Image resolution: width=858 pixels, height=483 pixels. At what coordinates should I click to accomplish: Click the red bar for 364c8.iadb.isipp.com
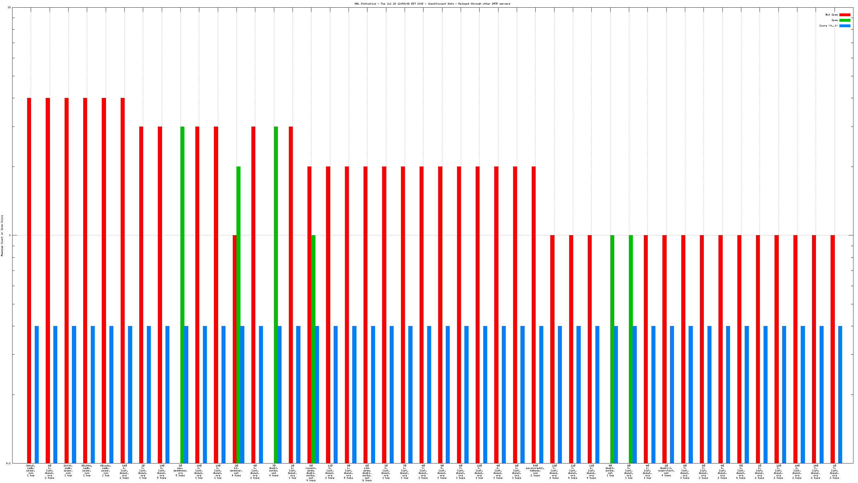point(29,280)
